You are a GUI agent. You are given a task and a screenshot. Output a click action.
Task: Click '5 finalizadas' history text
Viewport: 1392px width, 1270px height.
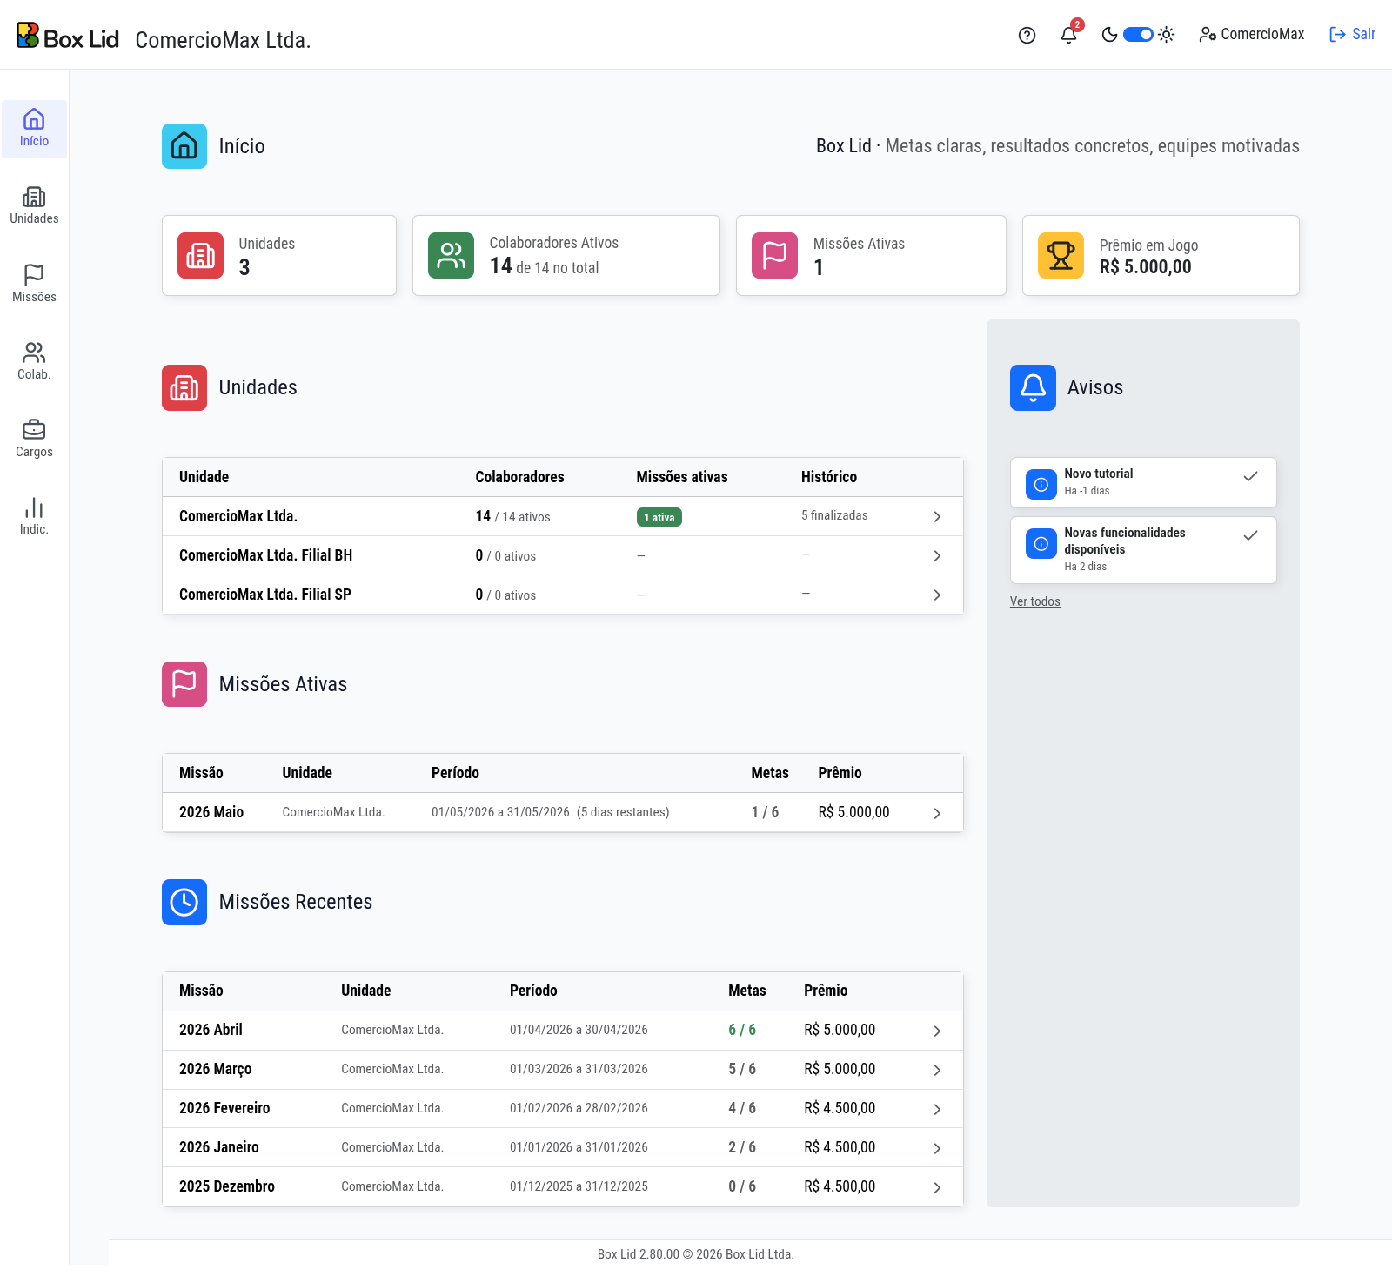[x=834, y=515]
